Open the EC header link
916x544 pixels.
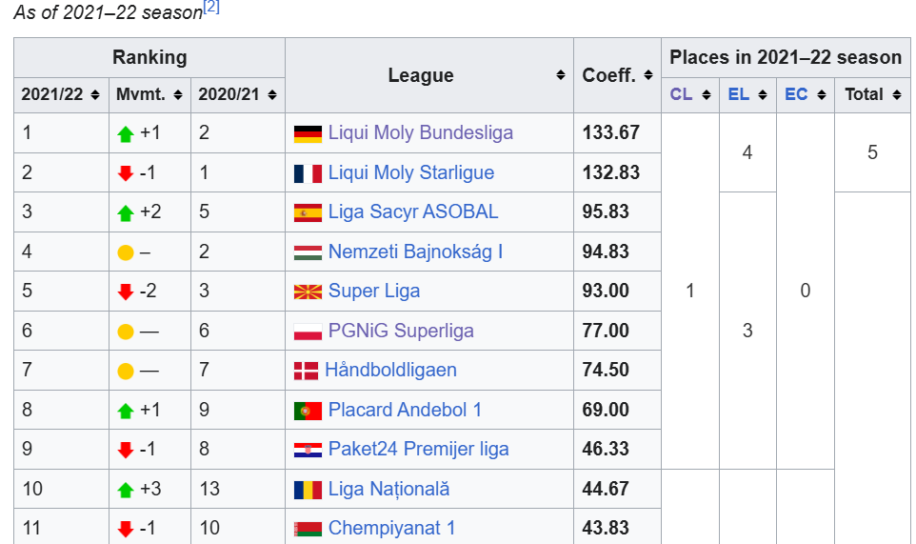(x=796, y=94)
